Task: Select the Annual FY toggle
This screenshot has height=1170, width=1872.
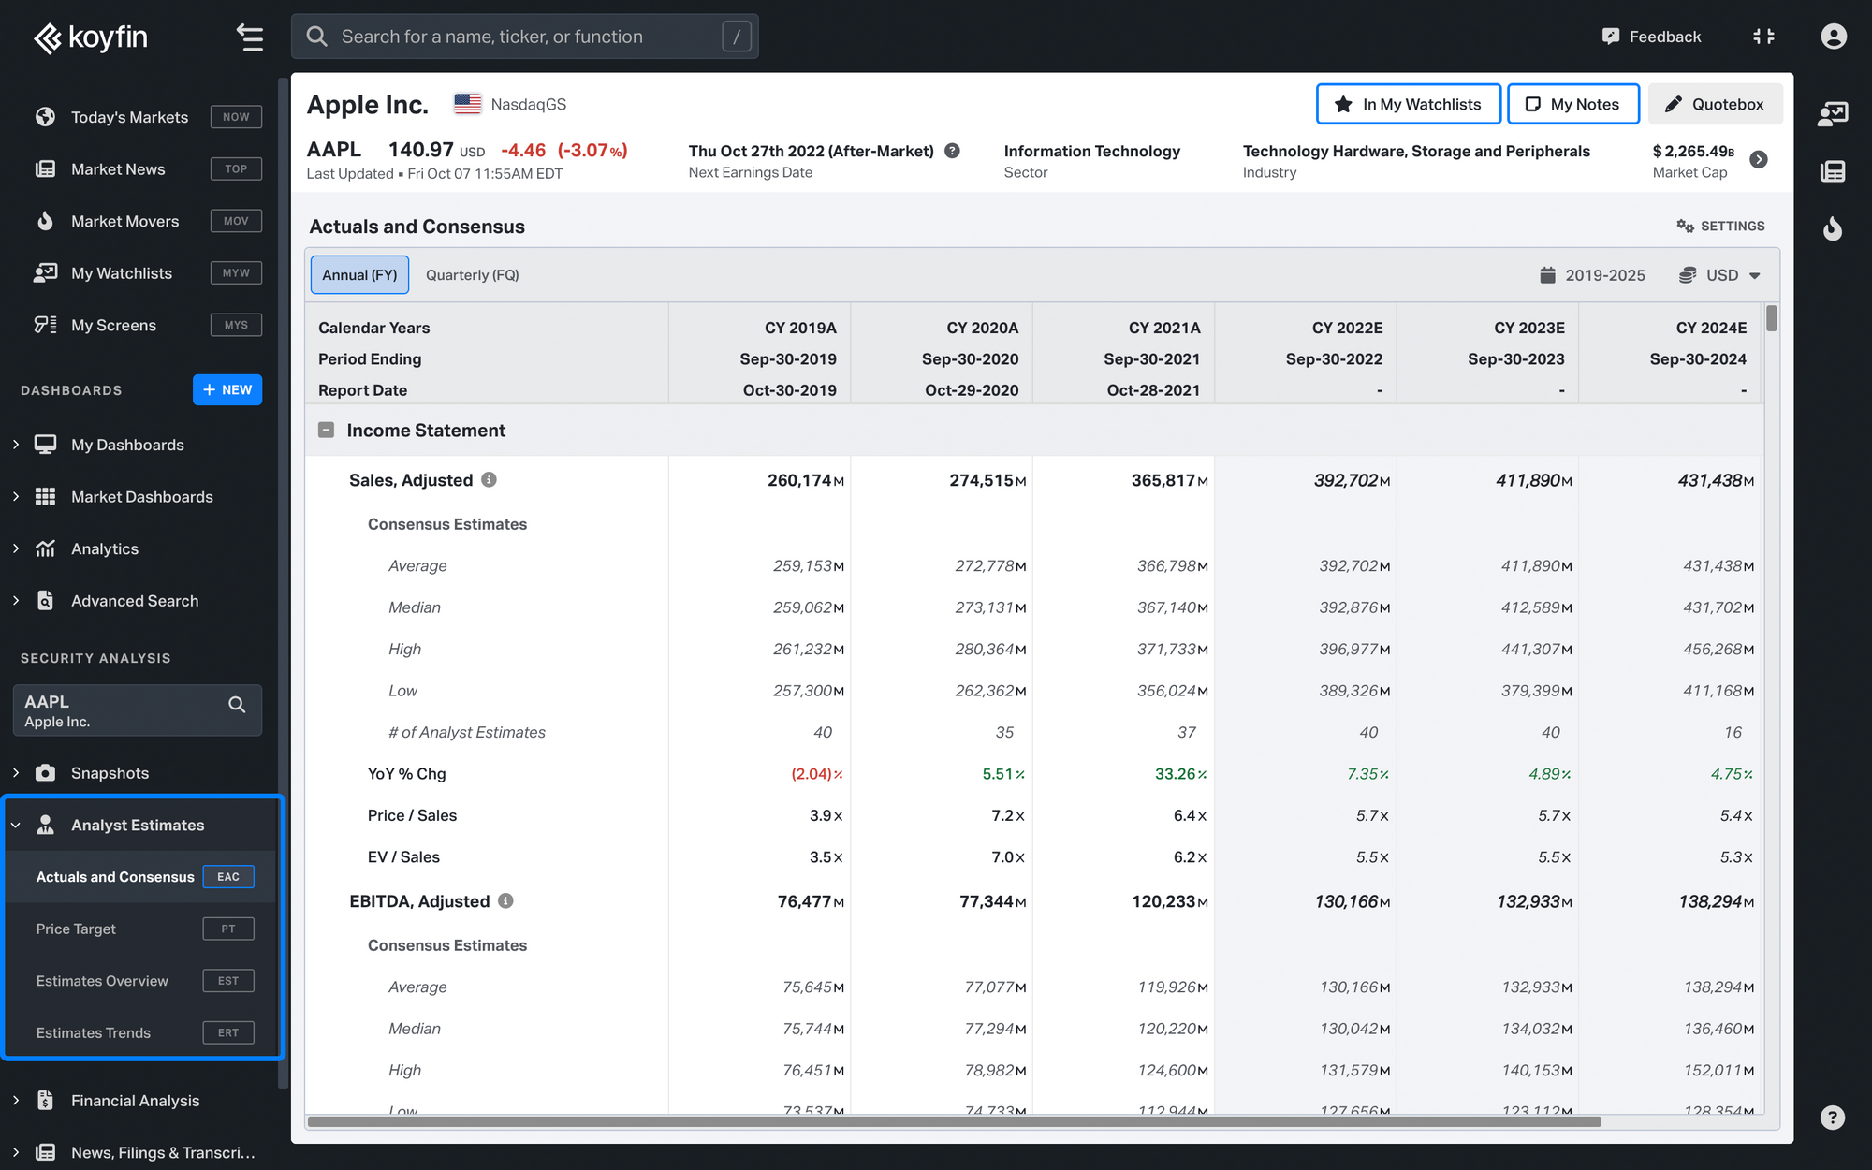Action: click(x=358, y=273)
